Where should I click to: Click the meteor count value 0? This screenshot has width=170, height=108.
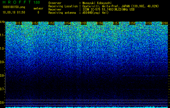click(38, 12)
